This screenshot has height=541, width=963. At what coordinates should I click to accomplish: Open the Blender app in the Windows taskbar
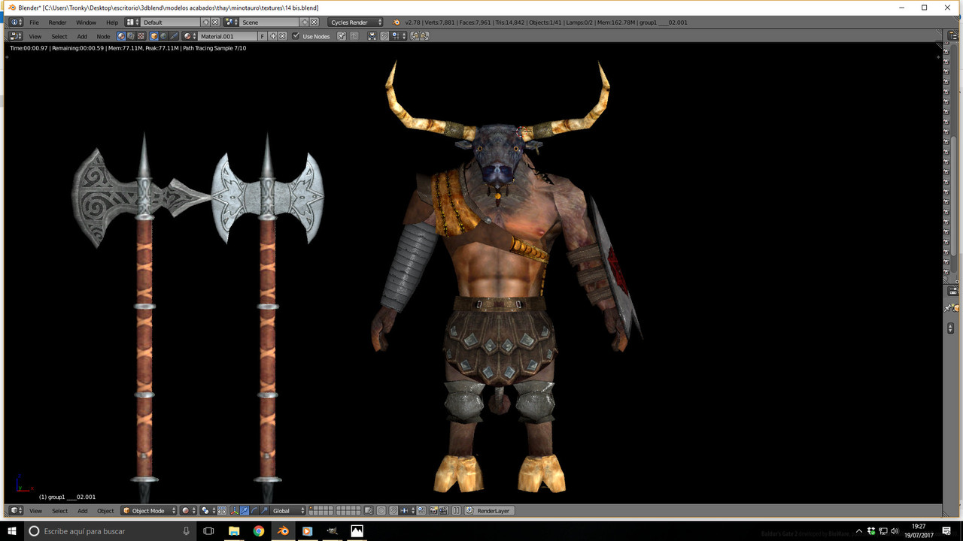pos(283,531)
